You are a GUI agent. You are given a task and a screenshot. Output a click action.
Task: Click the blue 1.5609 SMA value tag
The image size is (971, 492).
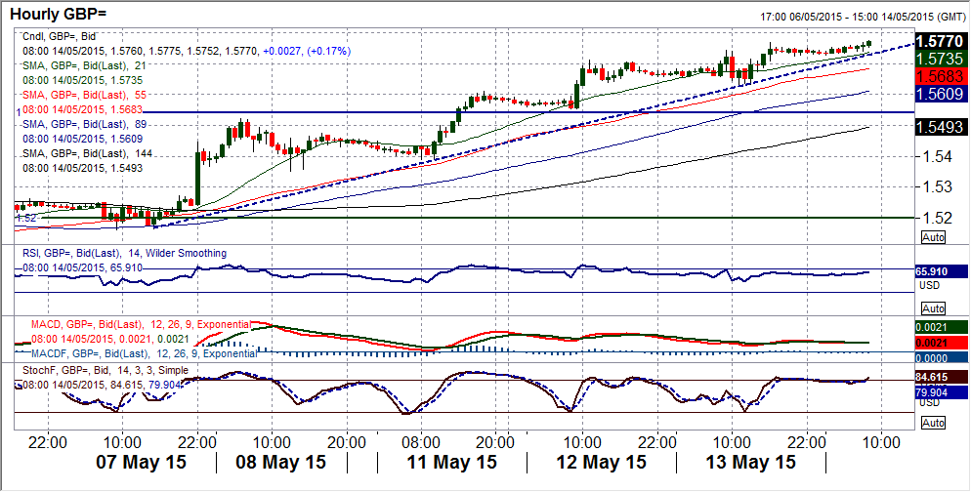tap(942, 94)
